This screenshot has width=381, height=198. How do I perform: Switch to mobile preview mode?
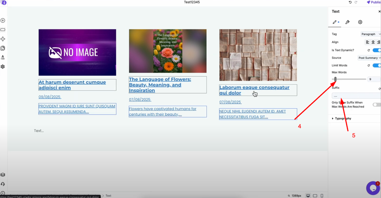coord(322,196)
